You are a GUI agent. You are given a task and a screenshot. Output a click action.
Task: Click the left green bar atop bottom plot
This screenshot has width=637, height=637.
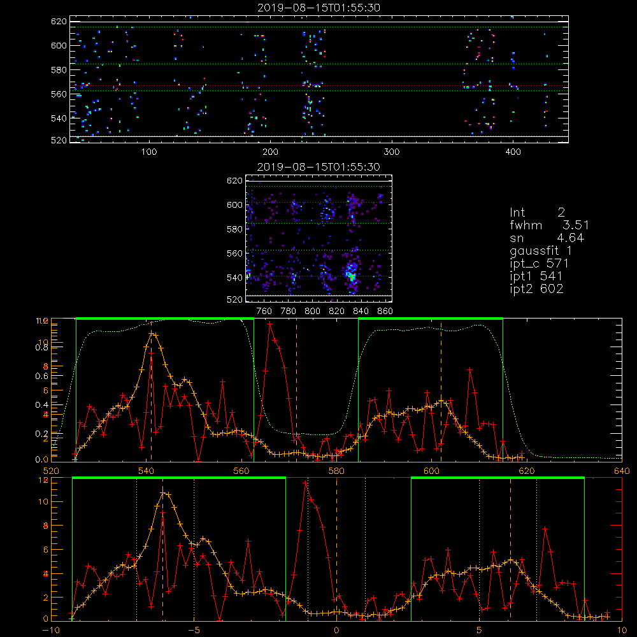click(179, 478)
